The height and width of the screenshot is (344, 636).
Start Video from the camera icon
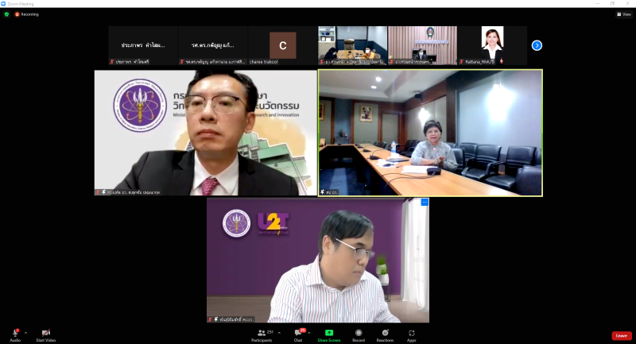[x=45, y=333]
